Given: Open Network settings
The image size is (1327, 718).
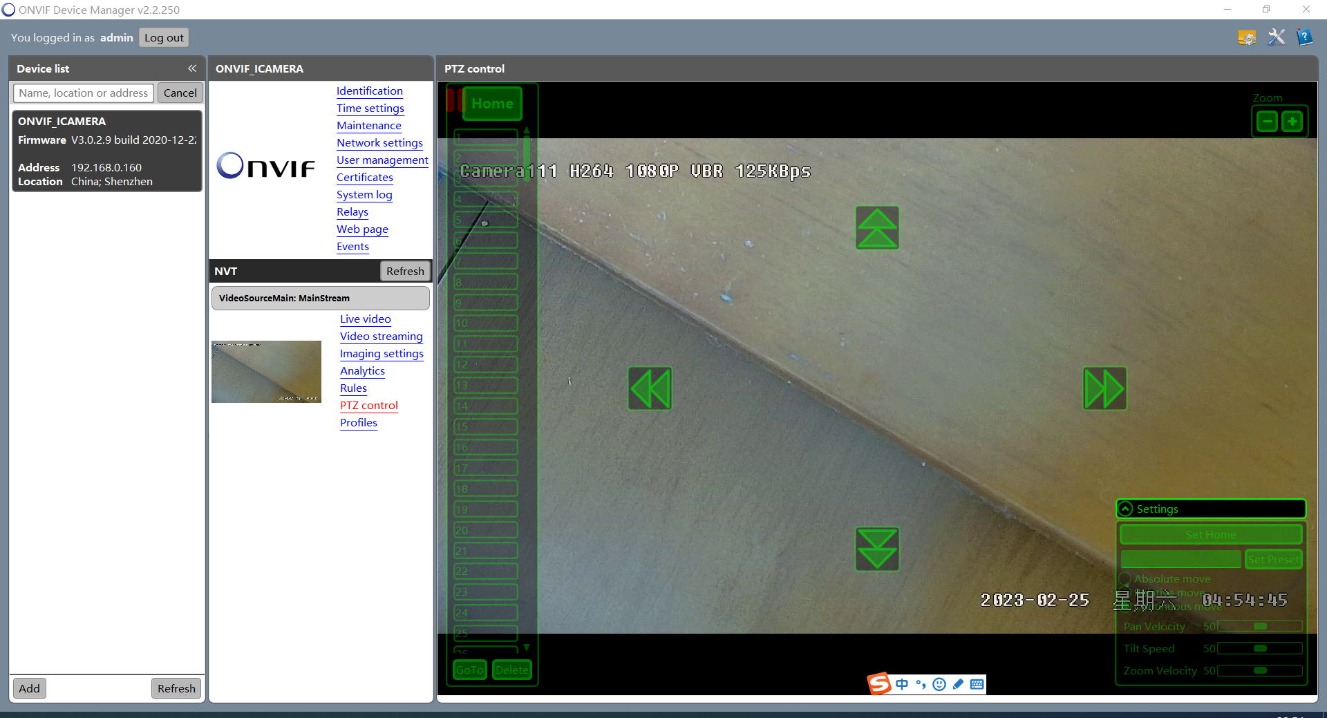Looking at the screenshot, I should 379,142.
